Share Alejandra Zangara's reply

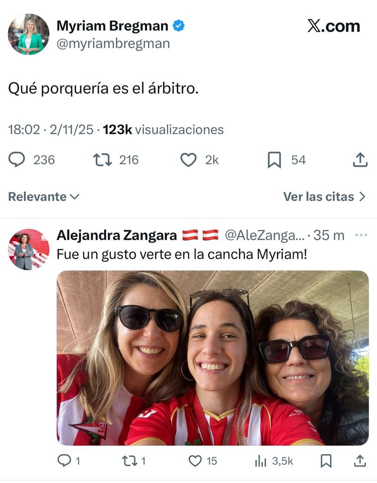360,461
